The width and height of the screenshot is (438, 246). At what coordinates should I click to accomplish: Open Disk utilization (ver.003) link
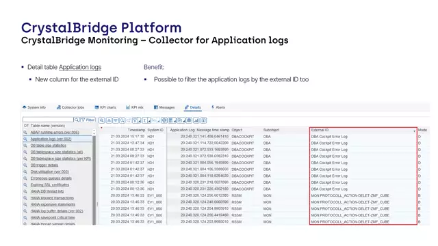pos(49,172)
